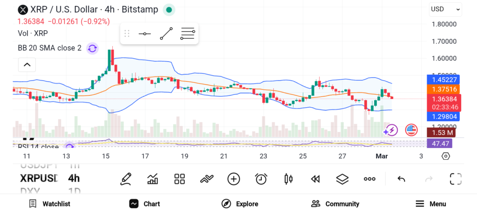
Task: Select the trend line drawing tool
Action: 166,33
